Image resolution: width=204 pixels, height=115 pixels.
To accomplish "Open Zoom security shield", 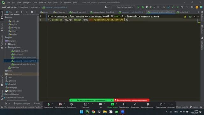I will (71, 105).
